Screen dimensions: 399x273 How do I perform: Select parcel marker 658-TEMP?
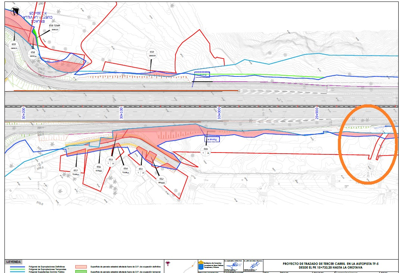(55, 28)
